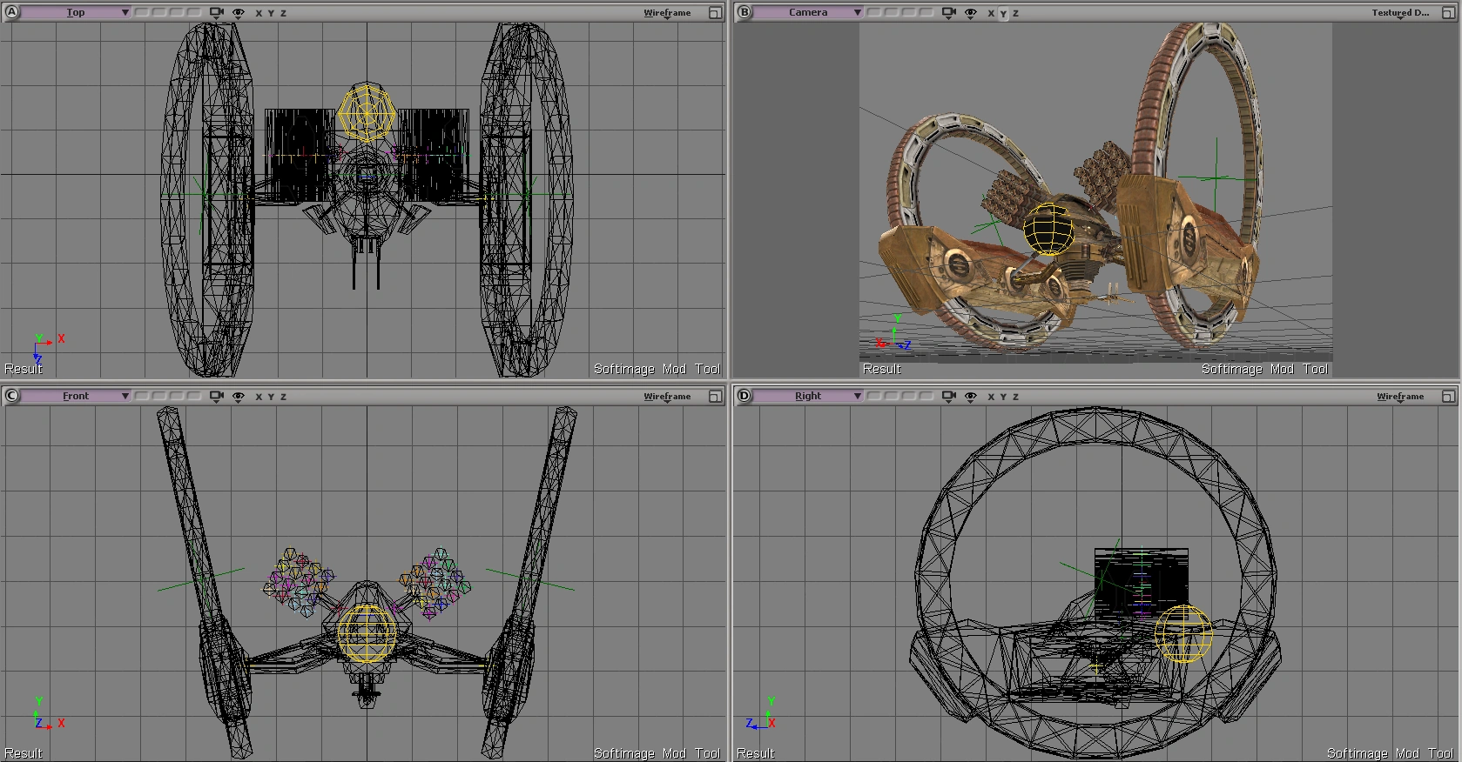Open the eye show menu in Camera viewport
The image size is (1462, 762).
[x=971, y=13]
